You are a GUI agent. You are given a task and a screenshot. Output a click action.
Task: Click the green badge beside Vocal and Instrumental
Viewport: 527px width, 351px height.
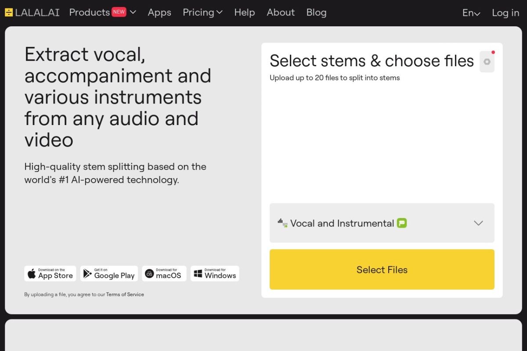point(402,223)
